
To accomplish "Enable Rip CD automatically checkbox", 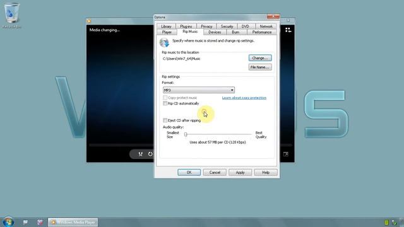I will click(165, 103).
